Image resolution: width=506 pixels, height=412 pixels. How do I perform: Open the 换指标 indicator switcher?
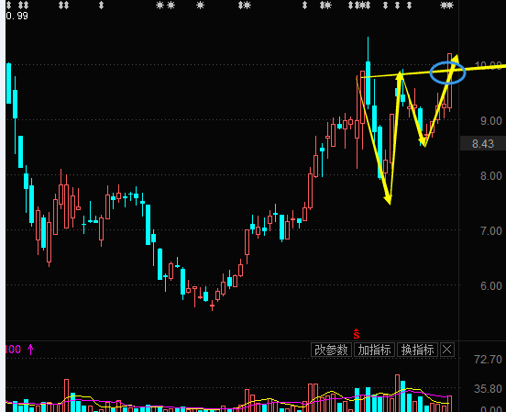(x=417, y=350)
